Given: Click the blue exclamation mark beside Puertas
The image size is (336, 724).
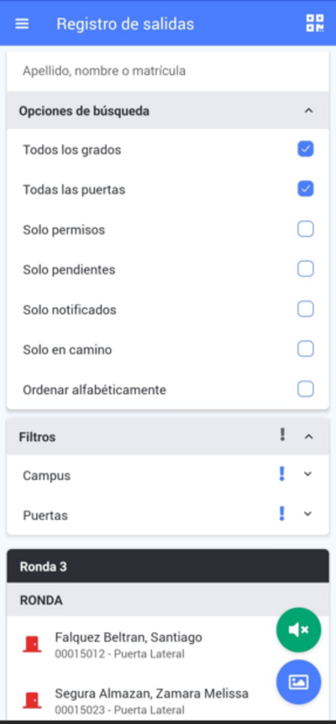Looking at the screenshot, I should (282, 514).
